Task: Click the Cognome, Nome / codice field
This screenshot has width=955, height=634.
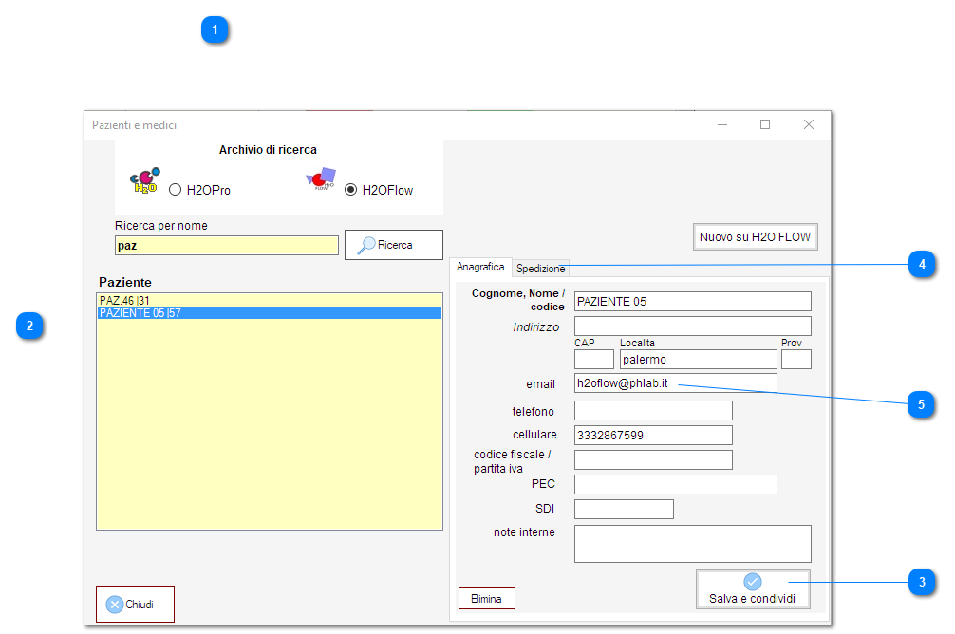Action: point(692,302)
